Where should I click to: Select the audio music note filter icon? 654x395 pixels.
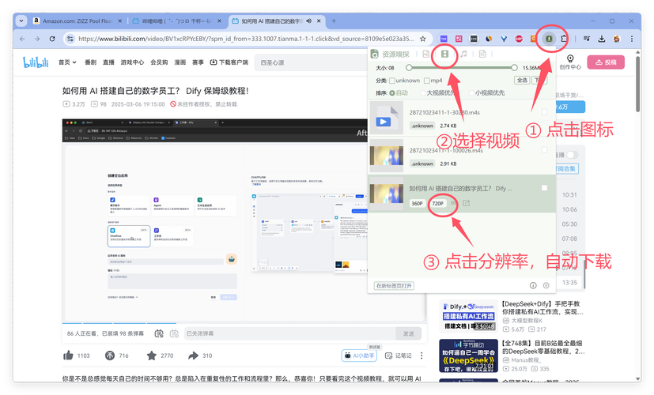click(464, 55)
